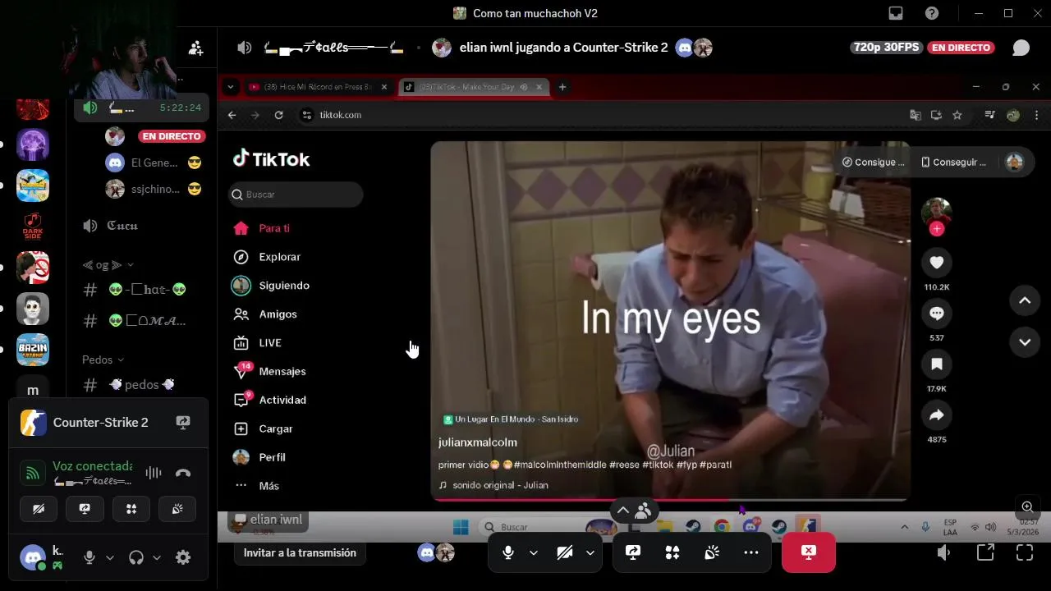Open soundboard icon in voice panel
The height and width of the screenshot is (591, 1051).
pos(177,509)
